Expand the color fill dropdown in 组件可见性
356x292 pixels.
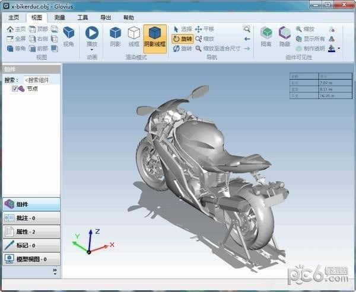tap(339, 49)
